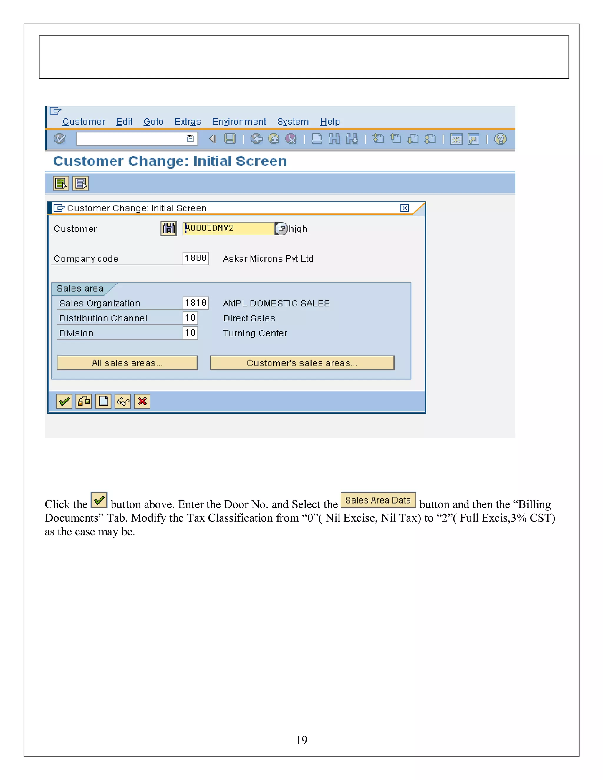Close the Customer Change dialog box

(404, 208)
